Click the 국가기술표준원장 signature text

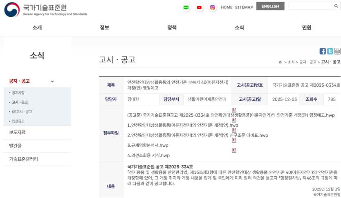click(x=327, y=195)
